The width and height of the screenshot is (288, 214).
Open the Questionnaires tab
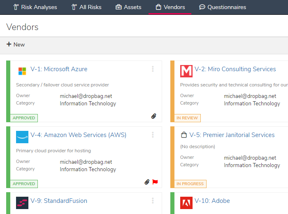(x=223, y=7)
